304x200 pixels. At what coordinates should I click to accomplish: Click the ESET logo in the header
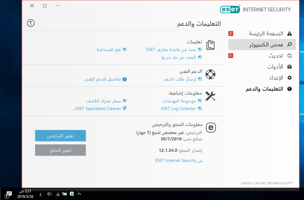pyautogui.click(x=230, y=9)
